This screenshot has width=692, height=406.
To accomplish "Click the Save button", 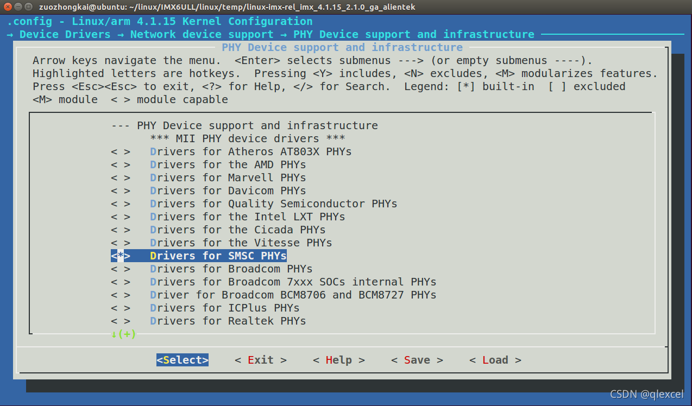I will (417, 360).
